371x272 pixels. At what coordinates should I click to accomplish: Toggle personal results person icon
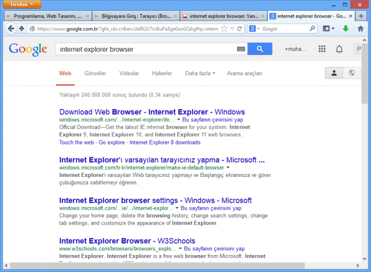[x=334, y=73]
